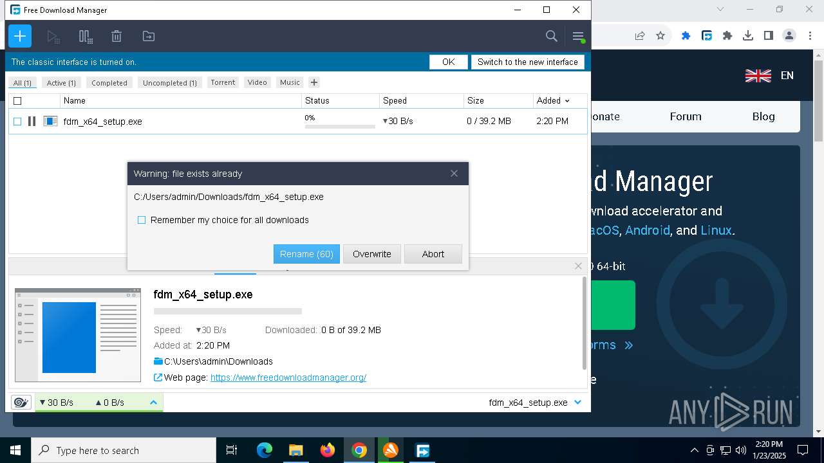
Task: Click the taskbar search box
Action: 124,450
